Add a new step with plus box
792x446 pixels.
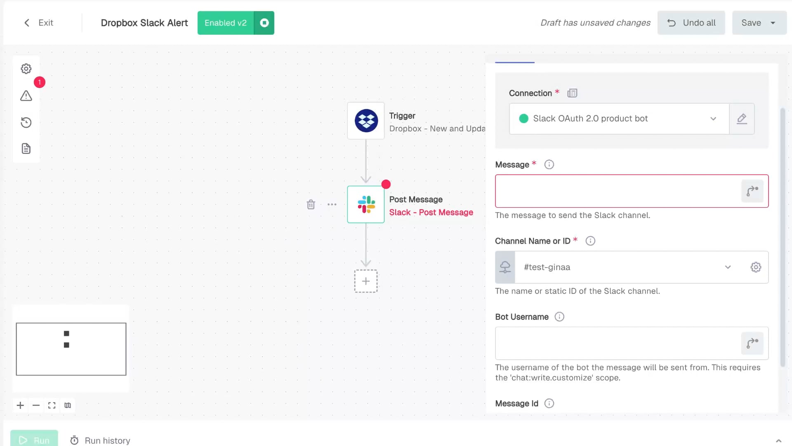(x=366, y=281)
